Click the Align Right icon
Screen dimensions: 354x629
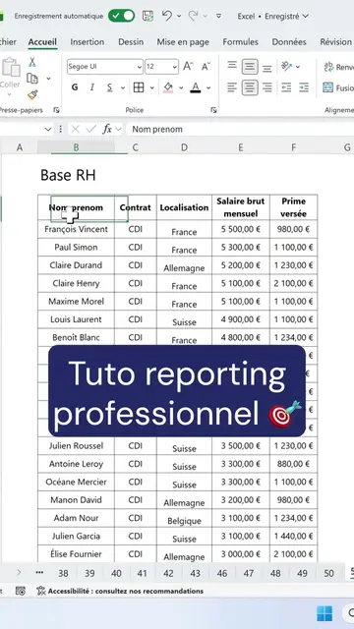[267, 87]
